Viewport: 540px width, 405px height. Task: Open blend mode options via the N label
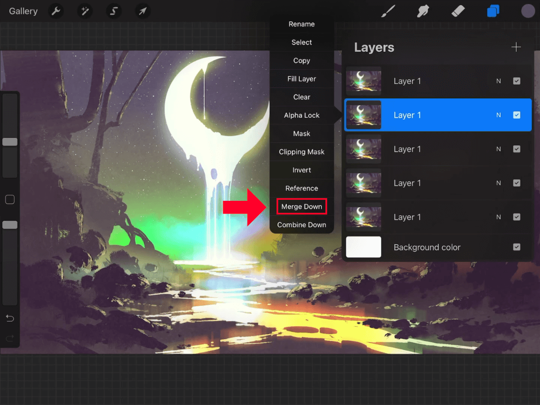point(498,115)
